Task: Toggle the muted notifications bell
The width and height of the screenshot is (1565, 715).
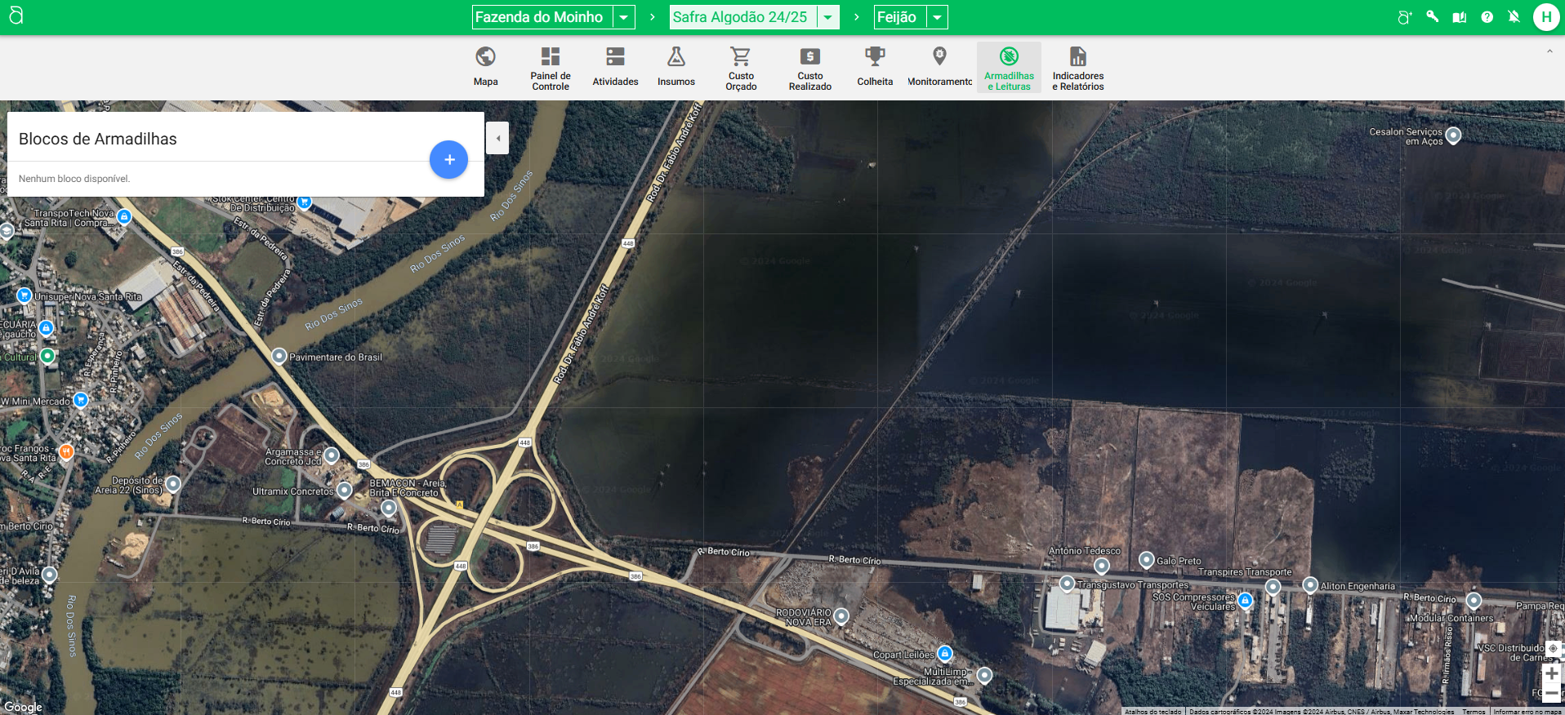Action: pyautogui.click(x=1514, y=17)
